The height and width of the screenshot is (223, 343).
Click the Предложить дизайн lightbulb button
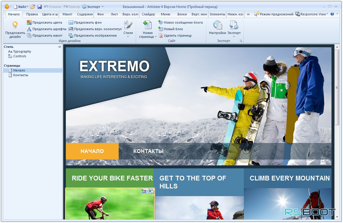pyautogui.click(x=15, y=30)
